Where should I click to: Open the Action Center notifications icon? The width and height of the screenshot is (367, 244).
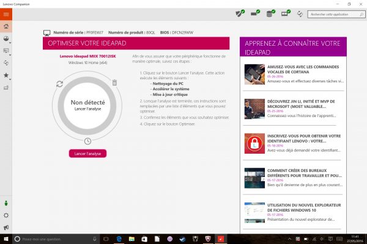point(330,239)
